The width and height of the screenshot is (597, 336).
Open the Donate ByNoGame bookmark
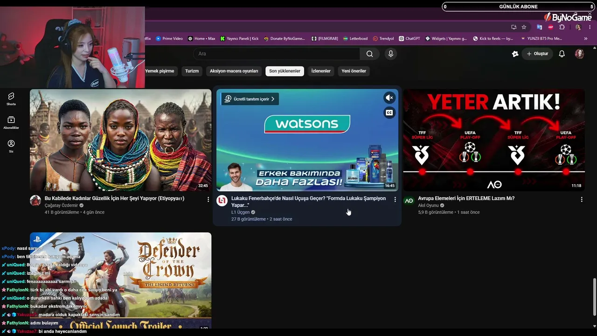(x=284, y=38)
